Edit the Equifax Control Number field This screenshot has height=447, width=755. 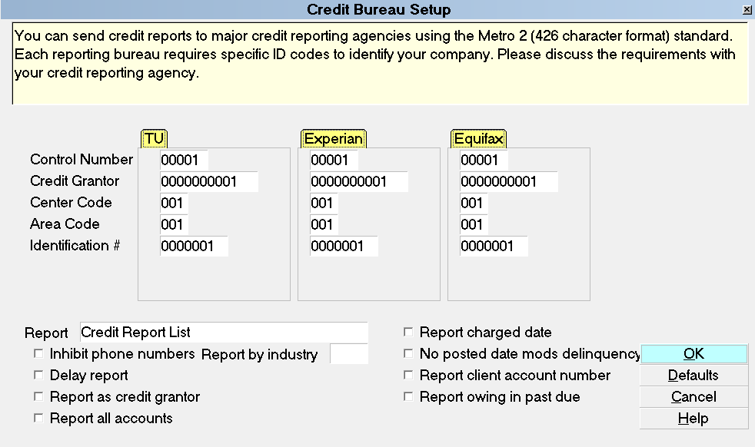point(484,160)
